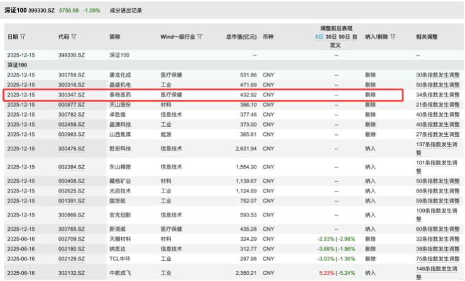Viewport: 465px width, 281px height.
Task: Click the 深证100 group header row
Action: click(x=234, y=65)
